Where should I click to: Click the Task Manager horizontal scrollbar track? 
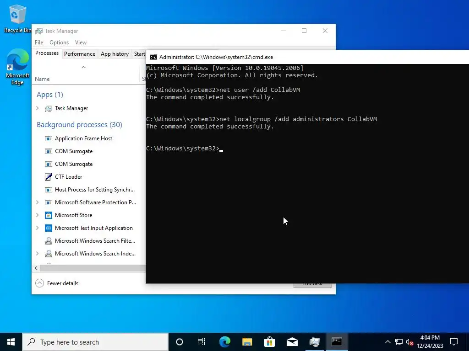pyautogui.click(x=93, y=268)
